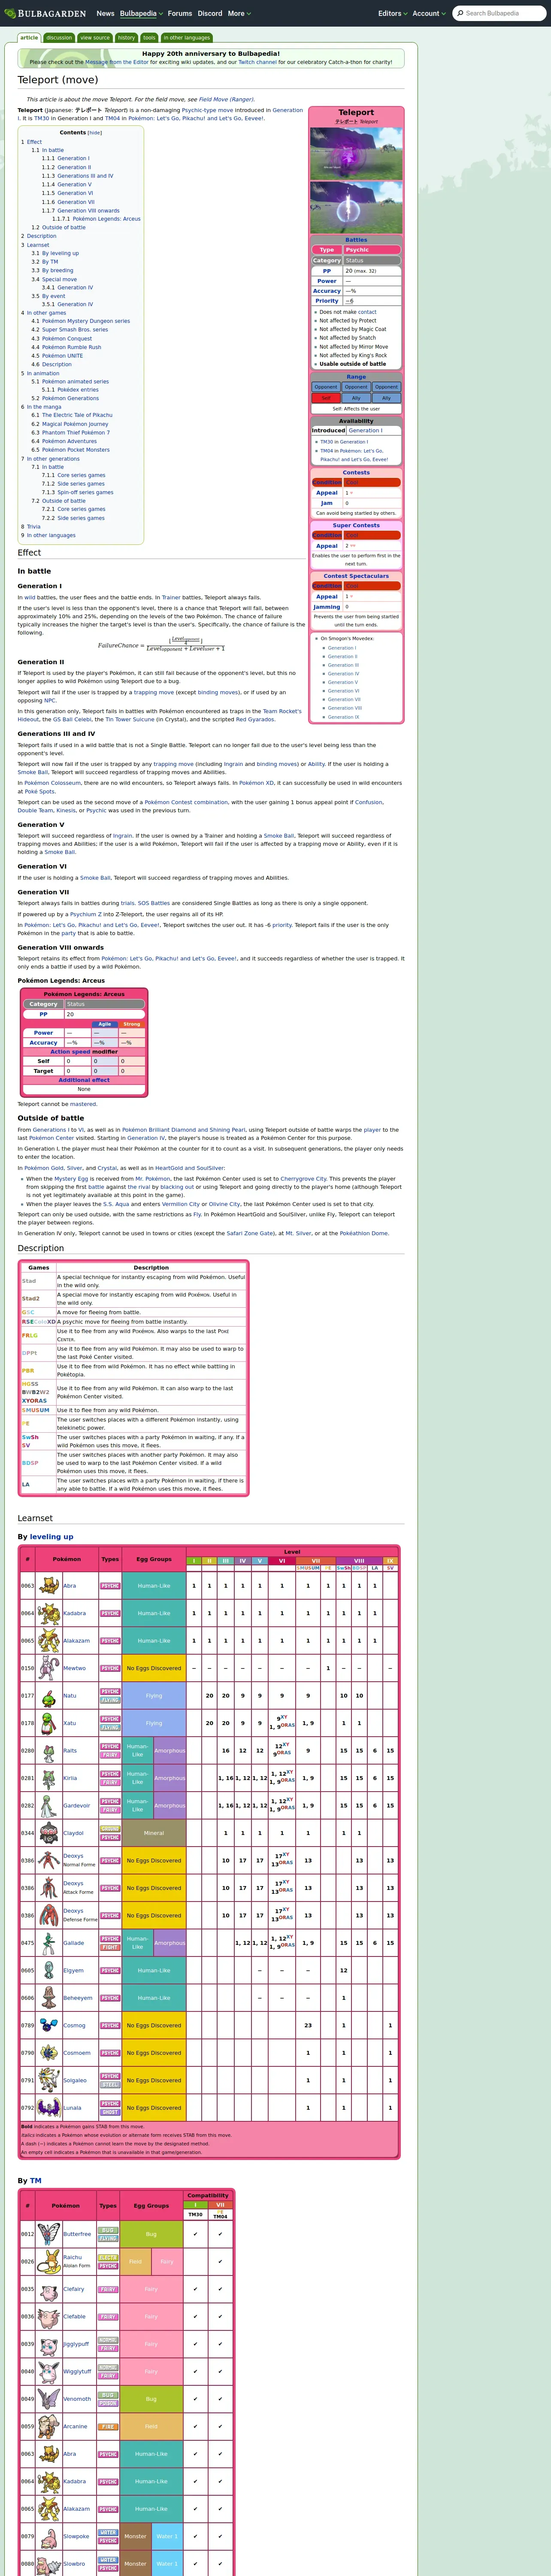The width and height of the screenshot is (551, 2576).
Task: Open the view source tab
Action: click(x=95, y=38)
